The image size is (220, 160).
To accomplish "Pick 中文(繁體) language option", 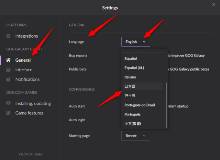I will click(133, 123).
